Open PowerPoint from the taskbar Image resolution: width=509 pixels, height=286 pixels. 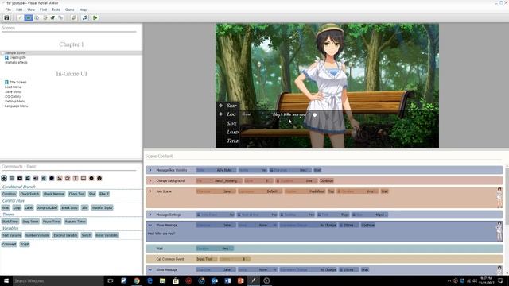[240, 280]
